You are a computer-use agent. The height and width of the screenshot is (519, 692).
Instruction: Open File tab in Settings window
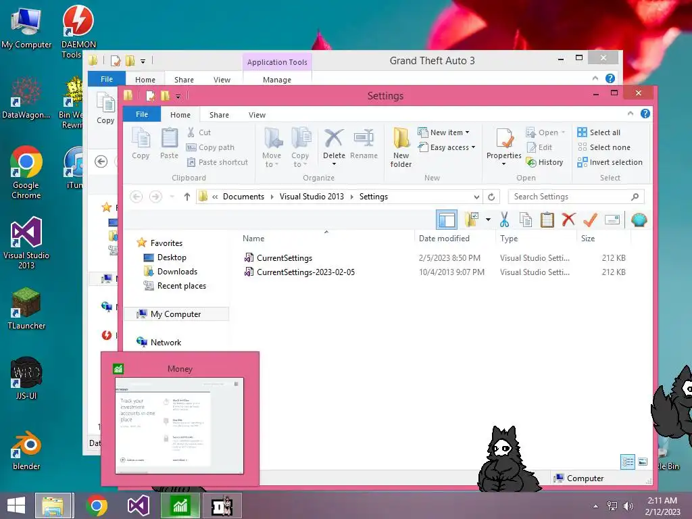click(x=142, y=114)
